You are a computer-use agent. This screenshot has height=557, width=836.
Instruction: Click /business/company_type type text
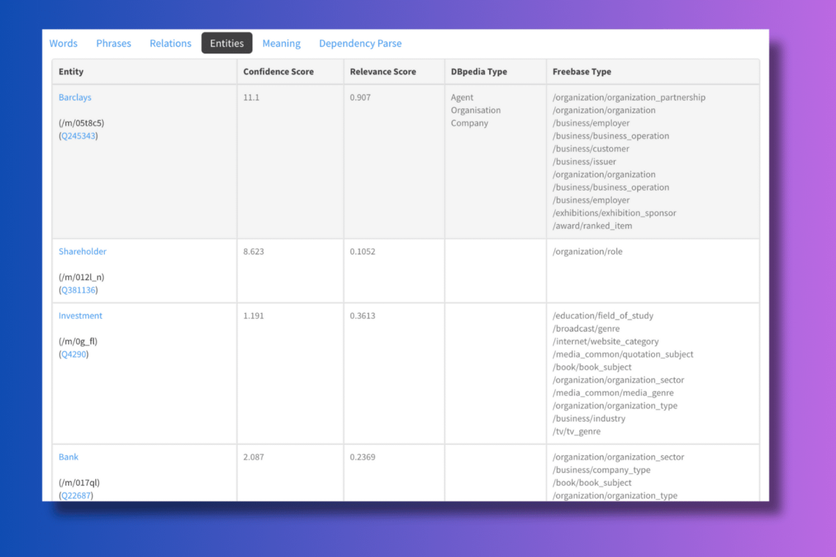[x=601, y=470]
